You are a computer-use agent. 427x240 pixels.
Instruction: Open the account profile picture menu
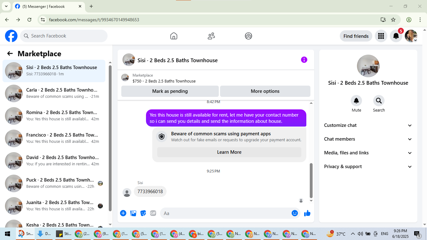pos(411,36)
